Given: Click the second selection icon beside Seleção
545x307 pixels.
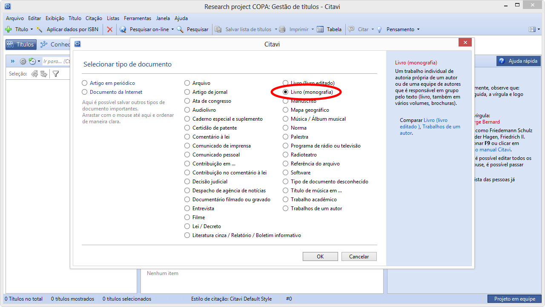Looking at the screenshot, I should pyautogui.click(x=44, y=74).
